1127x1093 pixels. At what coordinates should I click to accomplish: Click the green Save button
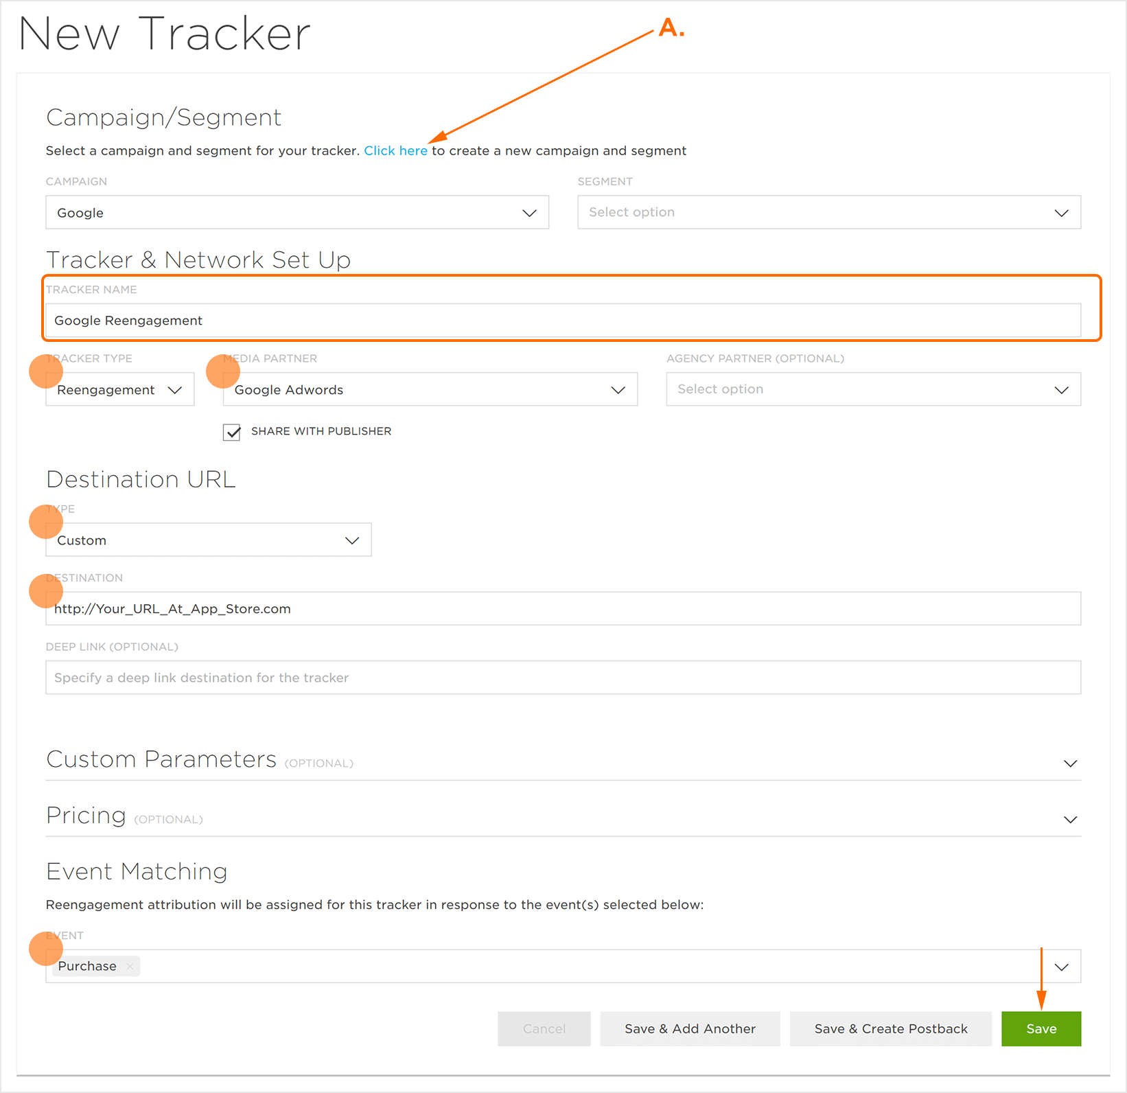(1041, 1028)
